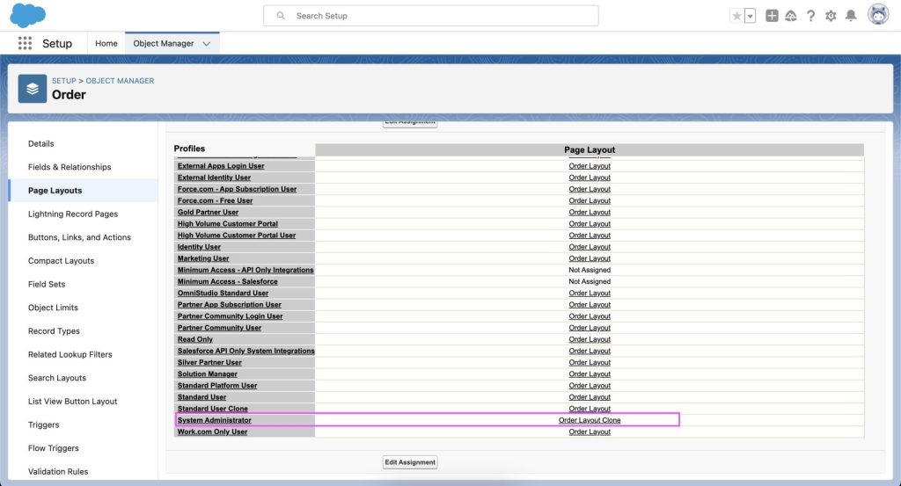Expand the favorites list dropdown arrow

pyautogui.click(x=751, y=16)
